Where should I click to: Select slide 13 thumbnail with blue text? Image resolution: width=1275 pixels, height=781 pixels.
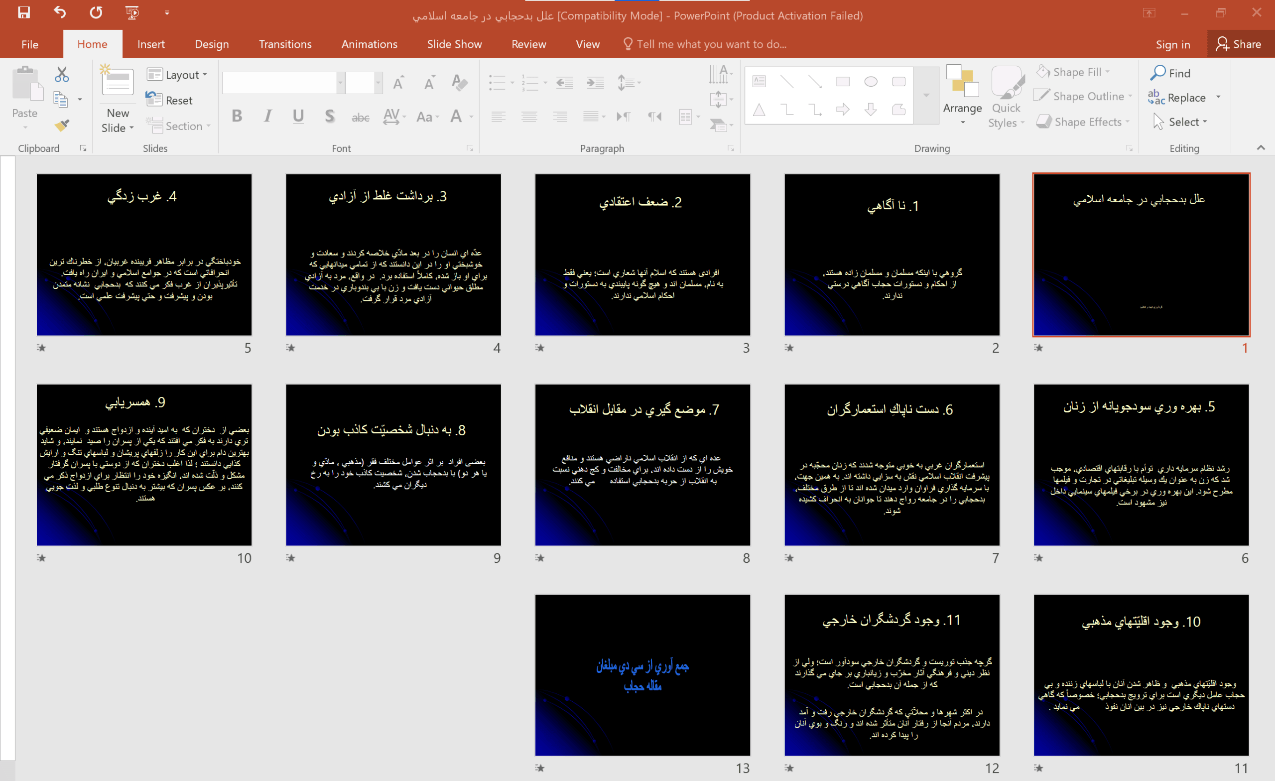point(642,675)
